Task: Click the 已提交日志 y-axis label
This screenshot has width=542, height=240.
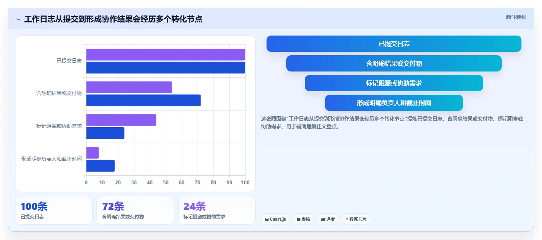Action: 69,61
